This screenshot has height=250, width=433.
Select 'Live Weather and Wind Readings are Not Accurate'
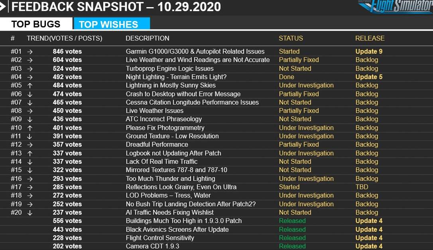coord(198,60)
